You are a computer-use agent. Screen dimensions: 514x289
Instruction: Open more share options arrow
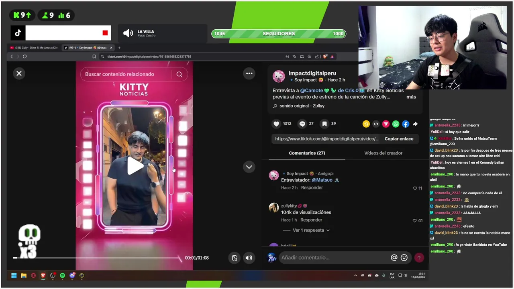tap(415, 124)
